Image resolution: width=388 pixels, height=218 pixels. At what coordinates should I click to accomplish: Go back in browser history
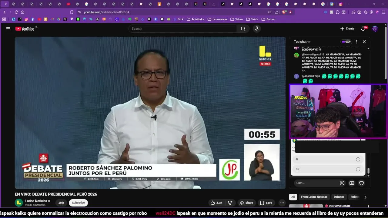(x=4, y=12)
